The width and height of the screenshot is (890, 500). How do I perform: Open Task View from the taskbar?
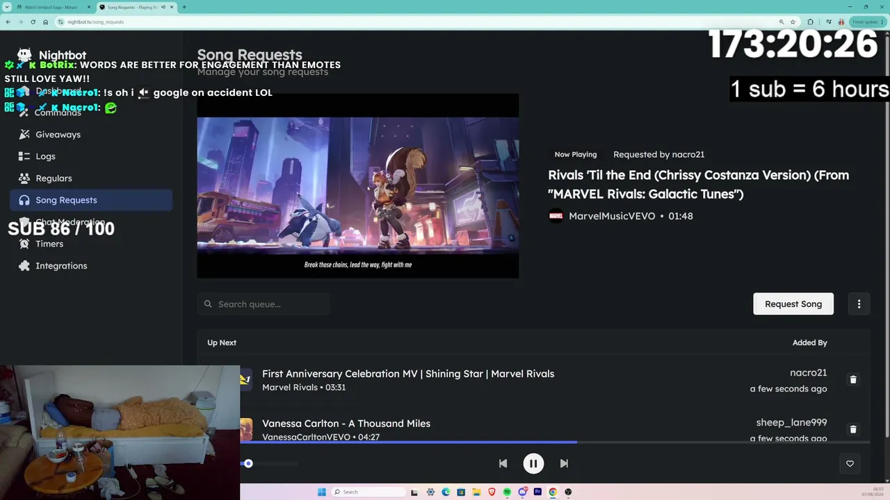click(x=415, y=492)
